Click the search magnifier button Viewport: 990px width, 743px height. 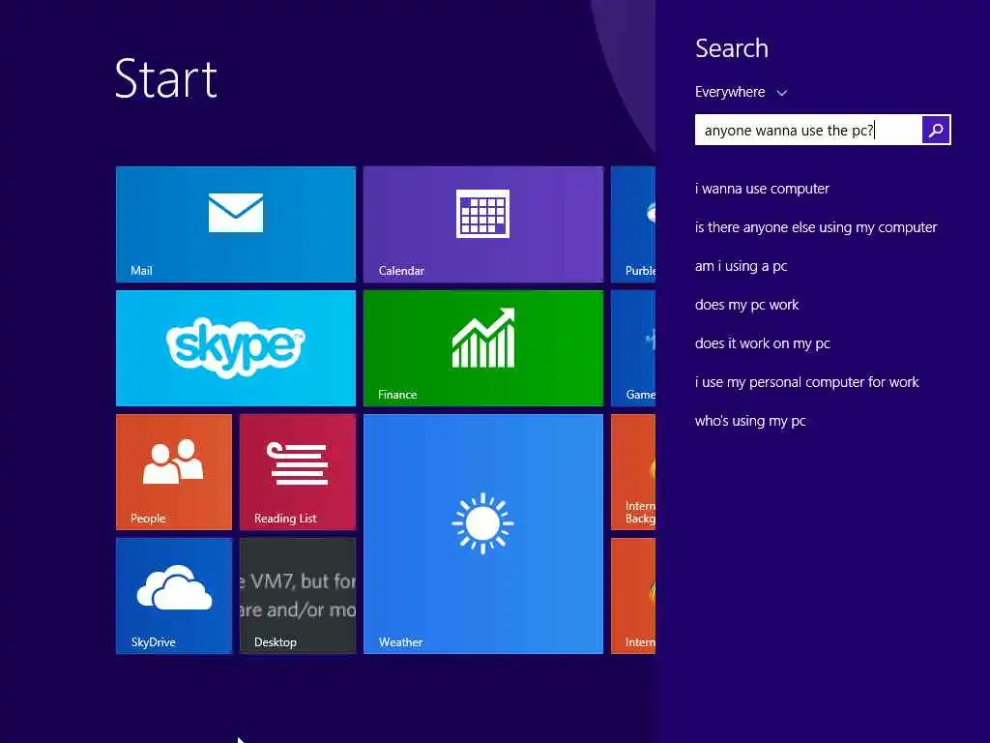tap(936, 131)
